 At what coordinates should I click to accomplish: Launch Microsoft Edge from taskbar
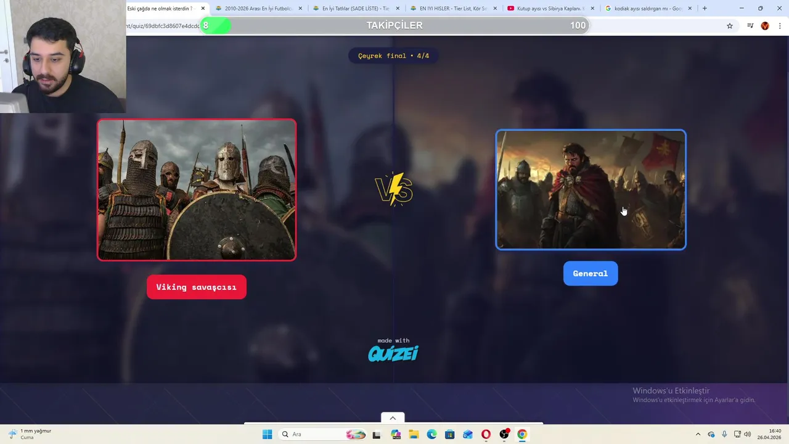coord(431,434)
